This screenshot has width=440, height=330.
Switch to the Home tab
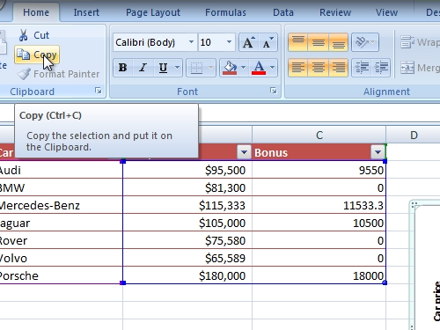coord(36,12)
